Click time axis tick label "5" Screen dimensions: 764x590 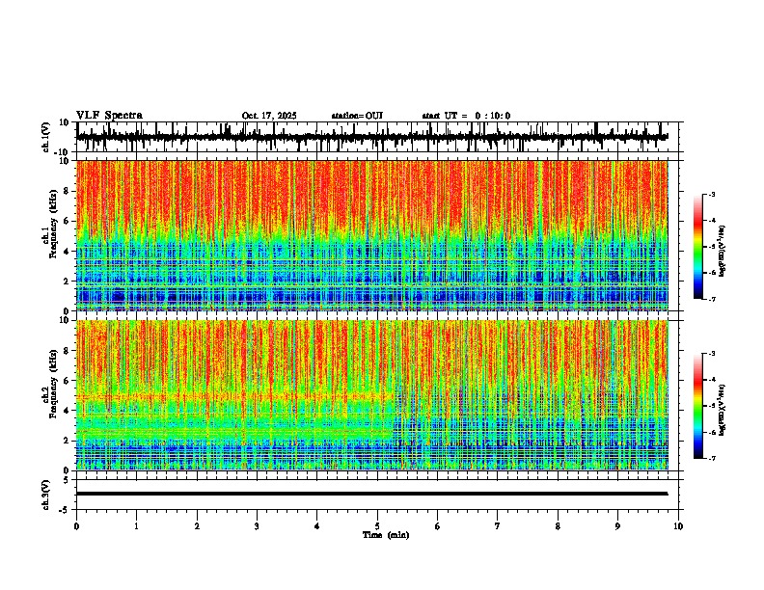point(377,526)
